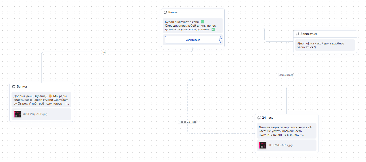Open image thumbnail in the 24 часа node
This screenshot has height=162, width=366.
click(263, 145)
